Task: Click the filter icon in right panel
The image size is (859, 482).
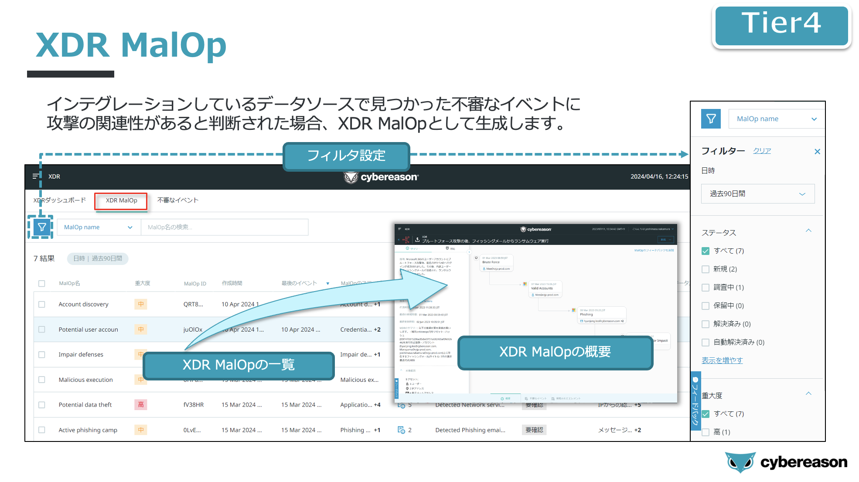Action: (711, 119)
